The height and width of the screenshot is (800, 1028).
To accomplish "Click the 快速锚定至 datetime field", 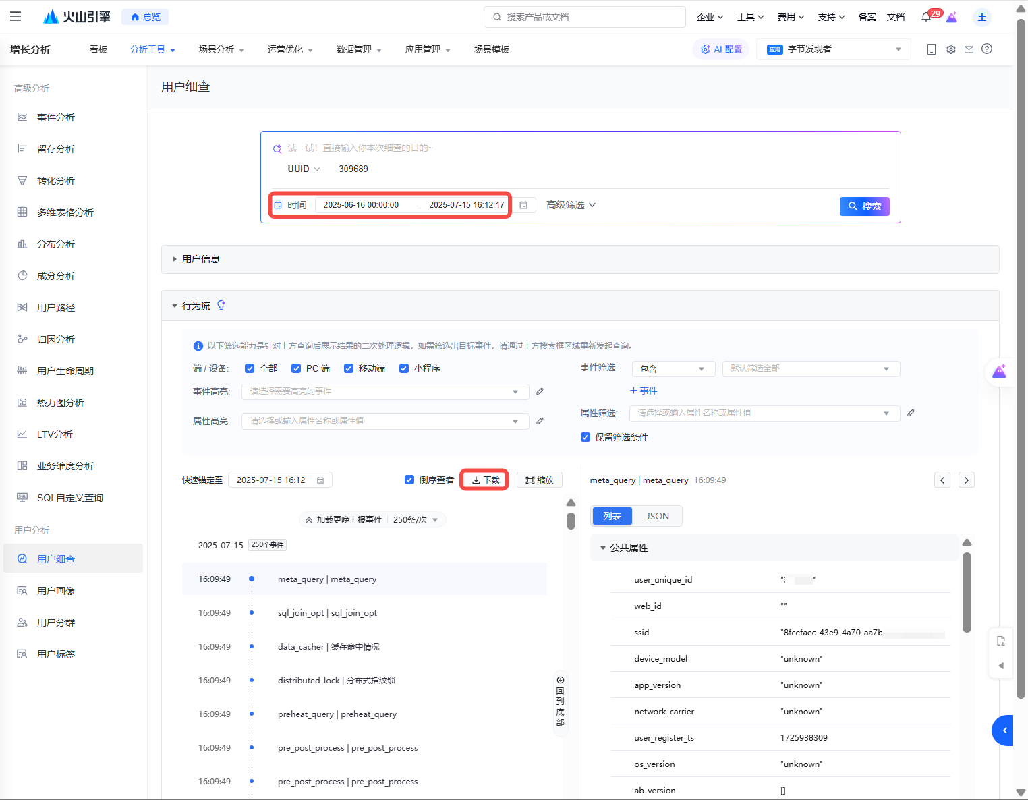I will tap(279, 480).
